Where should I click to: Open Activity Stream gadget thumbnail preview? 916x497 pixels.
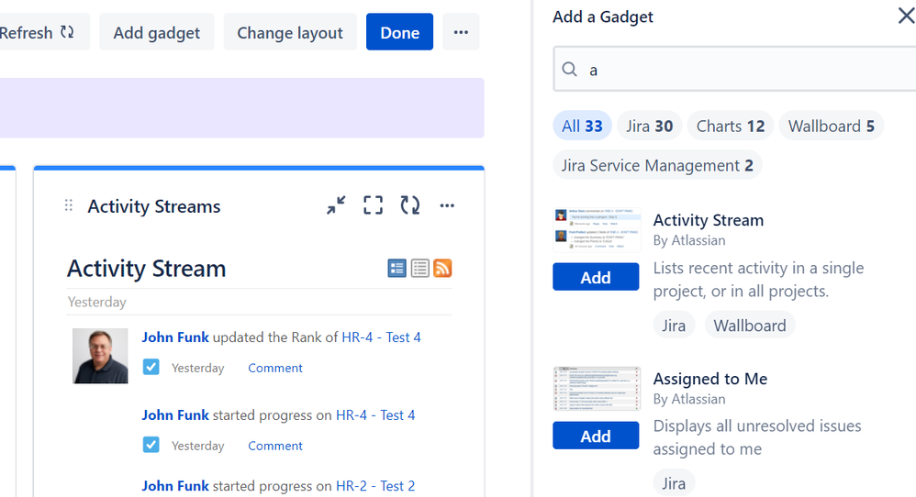(x=597, y=230)
